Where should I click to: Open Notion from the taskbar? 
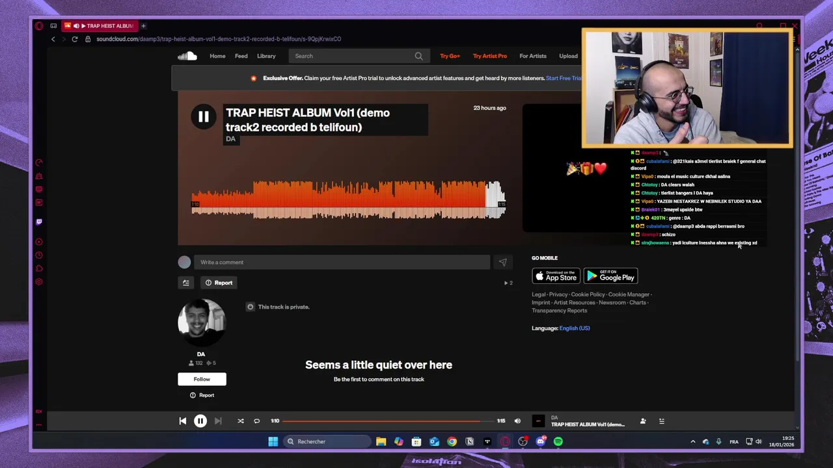469,441
